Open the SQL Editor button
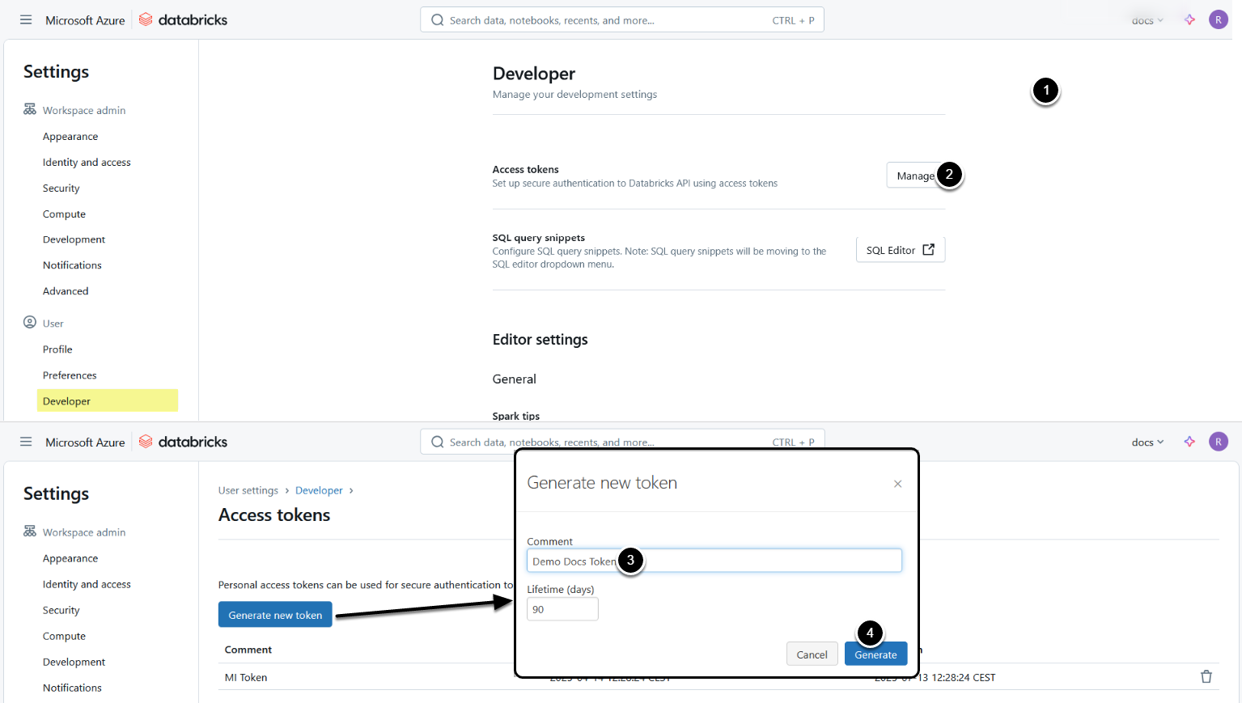Image resolution: width=1242 pixels, height=703 pixels. pyautogui.click(x=901, y=250)
